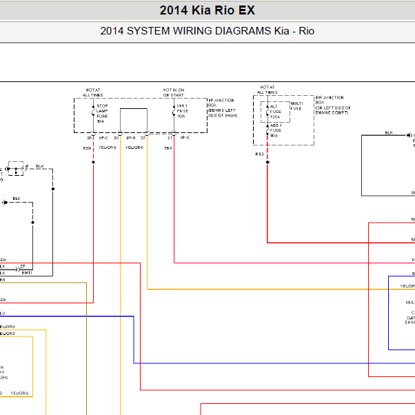The width and height of the screenshot is (415, 415).
Task: Click the 'I/P-E' connector label
Action: [x=185, y=138]
